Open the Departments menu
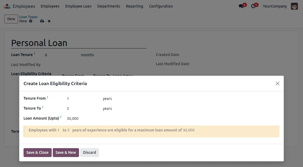Screen dimensions: 303x167 (108, 6)
